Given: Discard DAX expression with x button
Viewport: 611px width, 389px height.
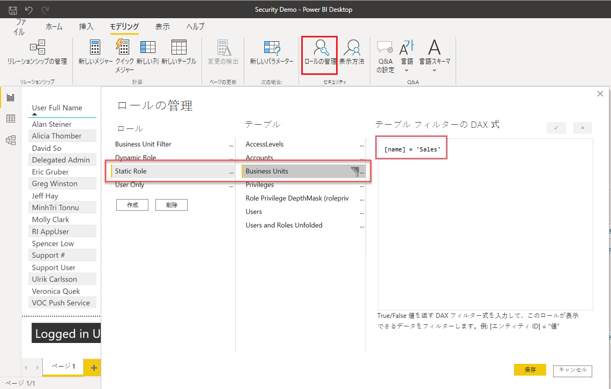Looking at the screenshot, I should 582,127.
